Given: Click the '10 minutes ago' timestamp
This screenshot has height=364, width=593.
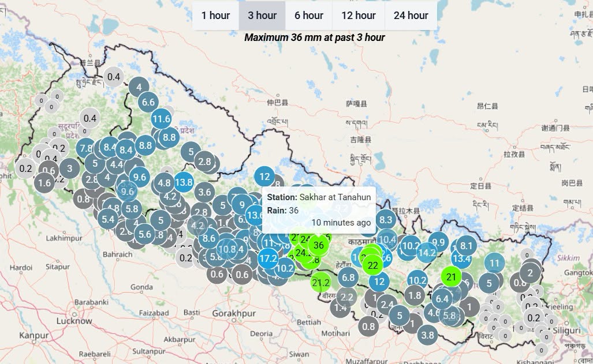Looking at the screenshot, I should coord(341,222).
